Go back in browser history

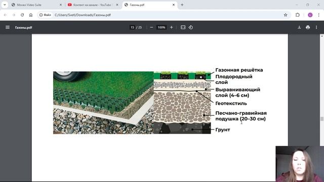click(x=6, y=15)
